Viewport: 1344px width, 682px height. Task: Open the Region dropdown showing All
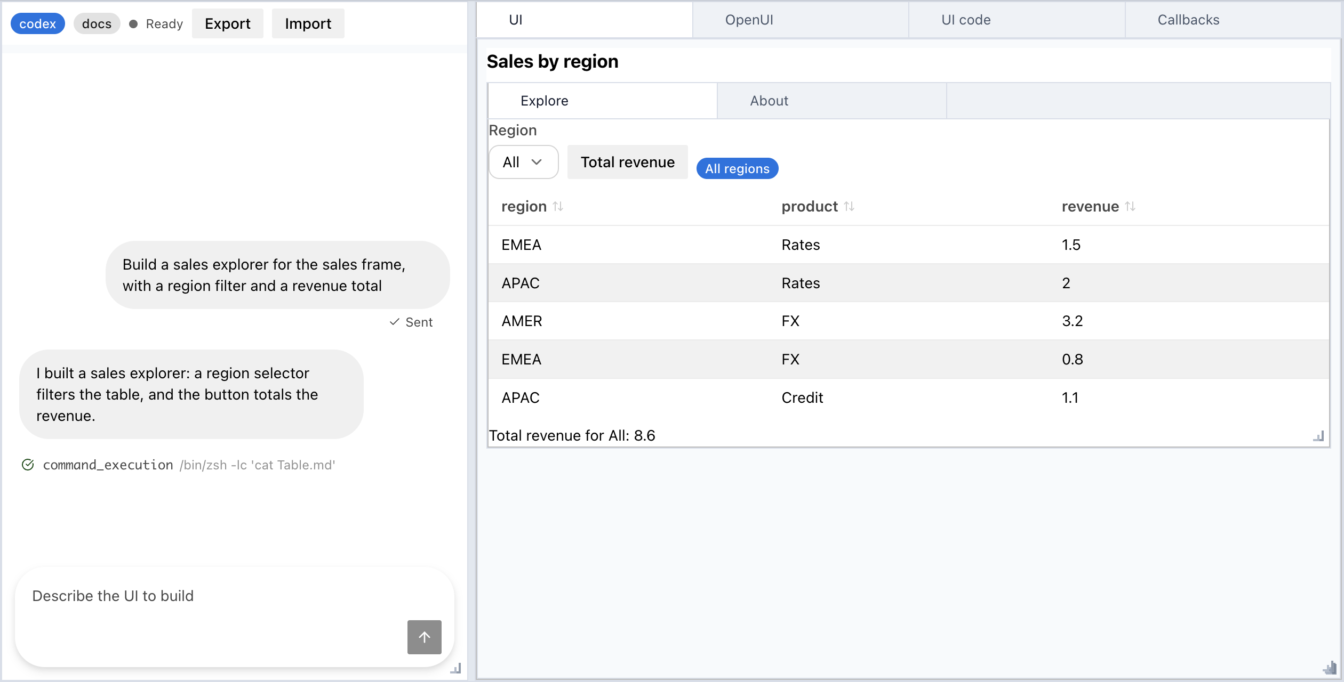523,162
